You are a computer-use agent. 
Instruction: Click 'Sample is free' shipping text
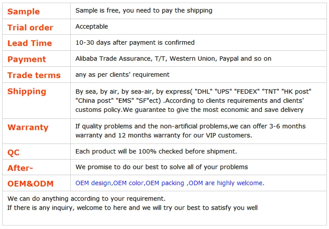coord(143,11)
